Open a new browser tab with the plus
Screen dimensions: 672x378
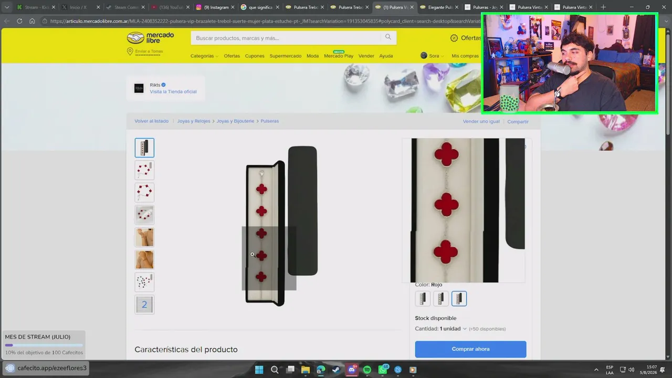[603, 7]
